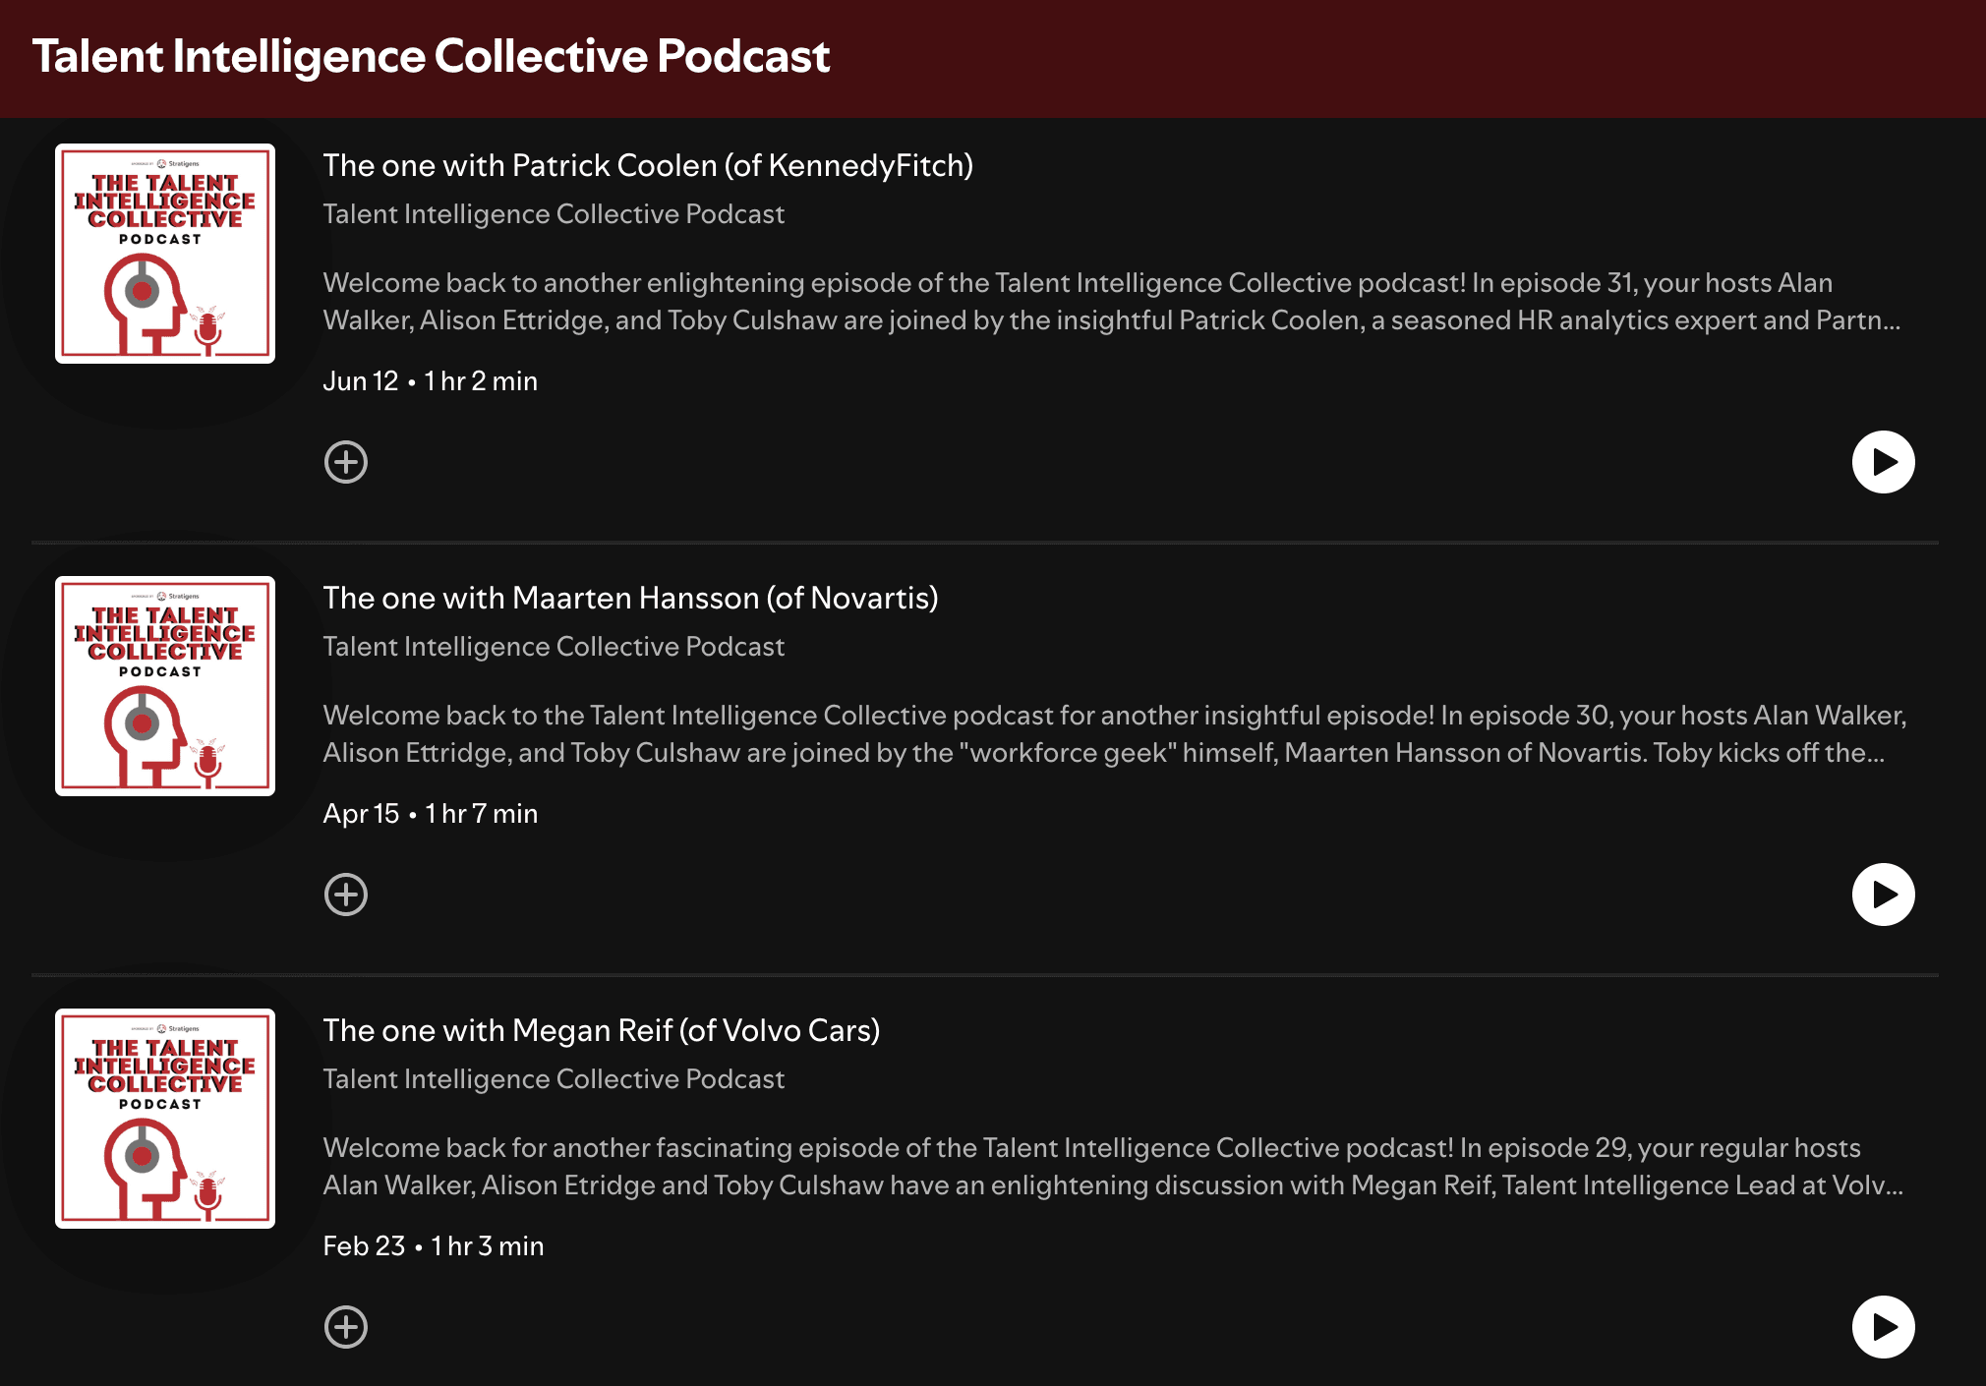Add Maarten Hansson episode to library

(x=346, y=895)
